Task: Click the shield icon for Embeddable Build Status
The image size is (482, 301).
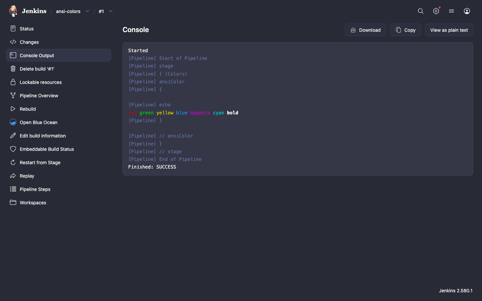Action: 13,149
